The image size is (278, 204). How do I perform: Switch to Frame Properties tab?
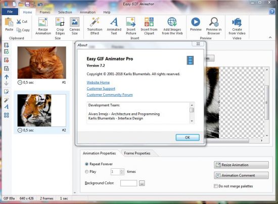point(137,153)
